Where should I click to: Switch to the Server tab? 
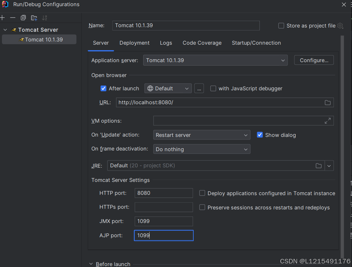pyautogui.click(x=101, y=43)
